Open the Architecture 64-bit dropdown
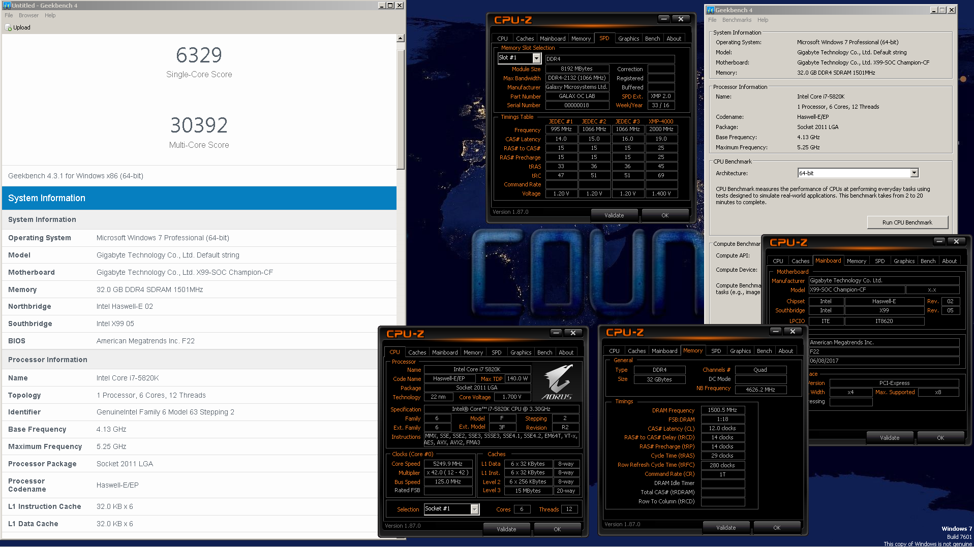974x547 pixels. (x=915, y=173)
